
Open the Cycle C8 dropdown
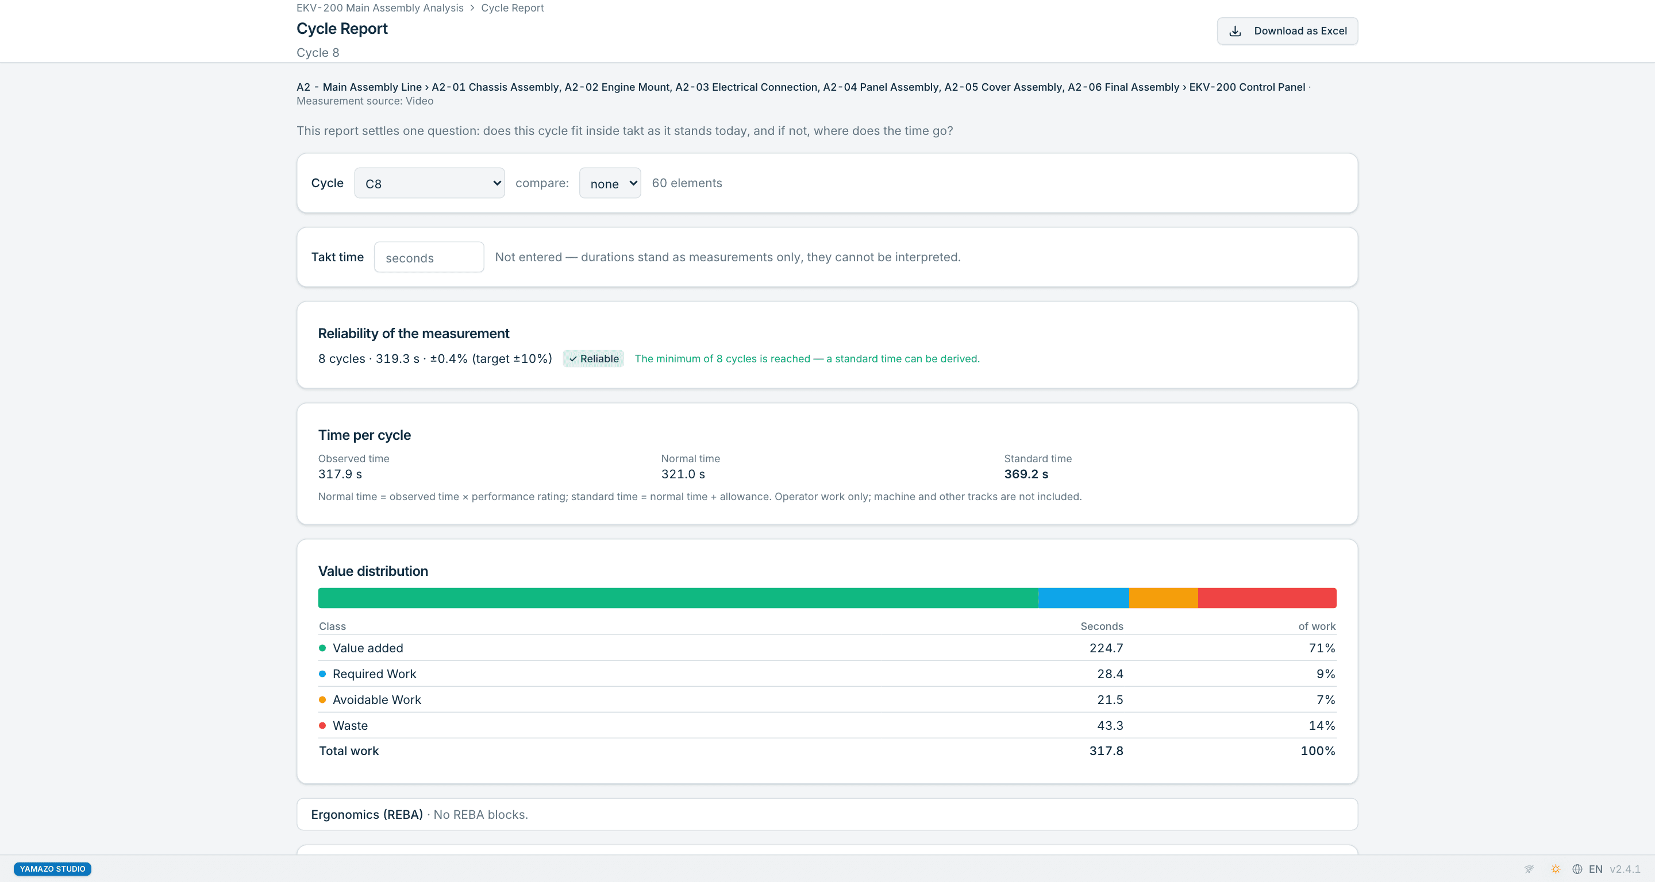pos(429,183)
